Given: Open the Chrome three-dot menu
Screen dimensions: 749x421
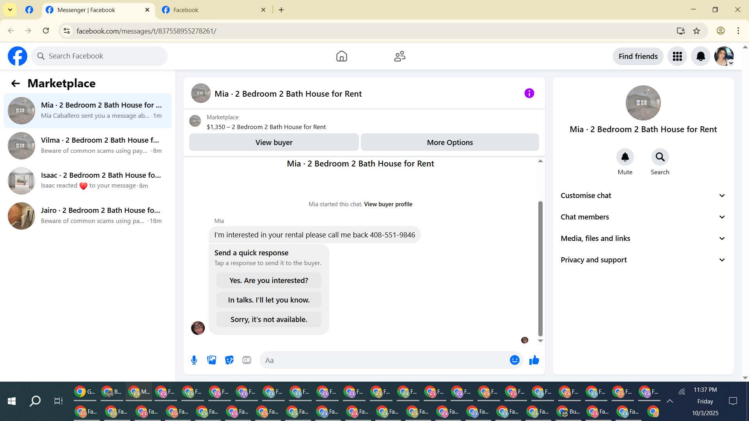Looking at the screenshot, I should pos(738,31).
